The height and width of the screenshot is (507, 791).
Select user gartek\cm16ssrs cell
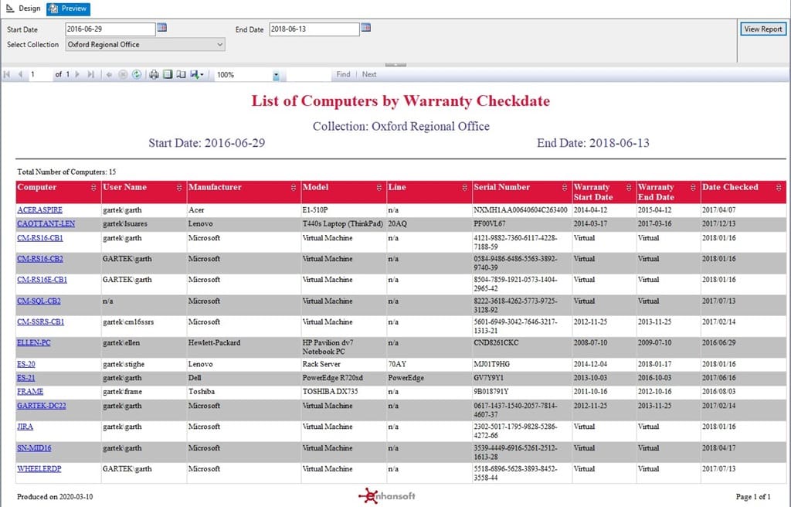pos(128,322)
